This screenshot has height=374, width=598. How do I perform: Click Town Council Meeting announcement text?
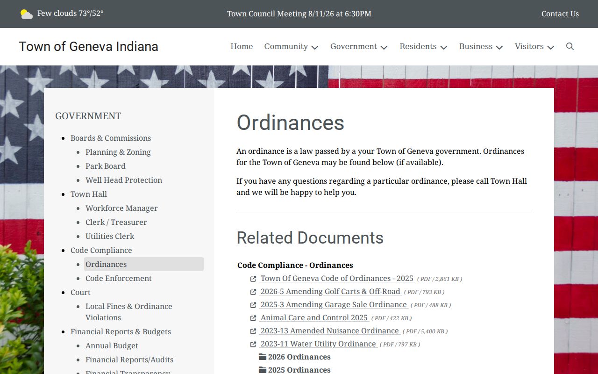pyautogui.click(x=299, y=14)
